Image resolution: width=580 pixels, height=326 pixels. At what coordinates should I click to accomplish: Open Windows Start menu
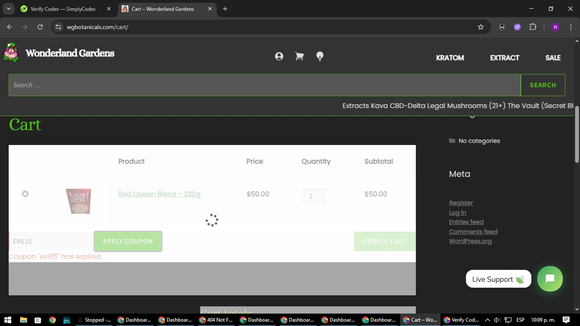pyautogui.click(x=8, y=320)
